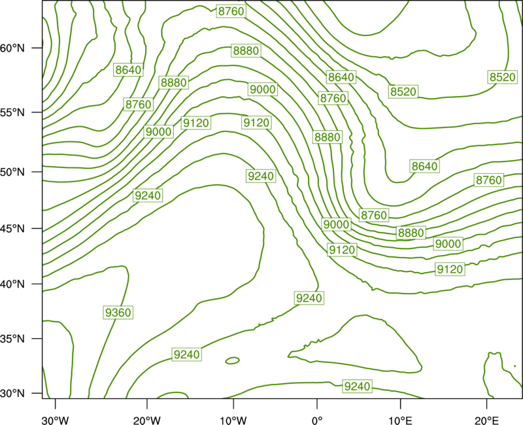
Task: Select the 50°N latitude axis label
Action: pyautogui.click(x=12, y=172)
